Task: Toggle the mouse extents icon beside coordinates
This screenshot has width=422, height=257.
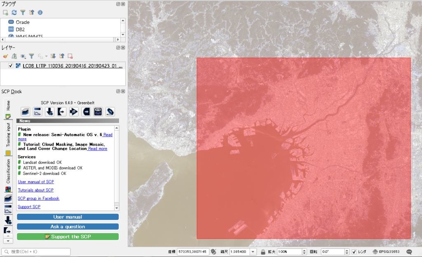Action: (x=213, y=252)
